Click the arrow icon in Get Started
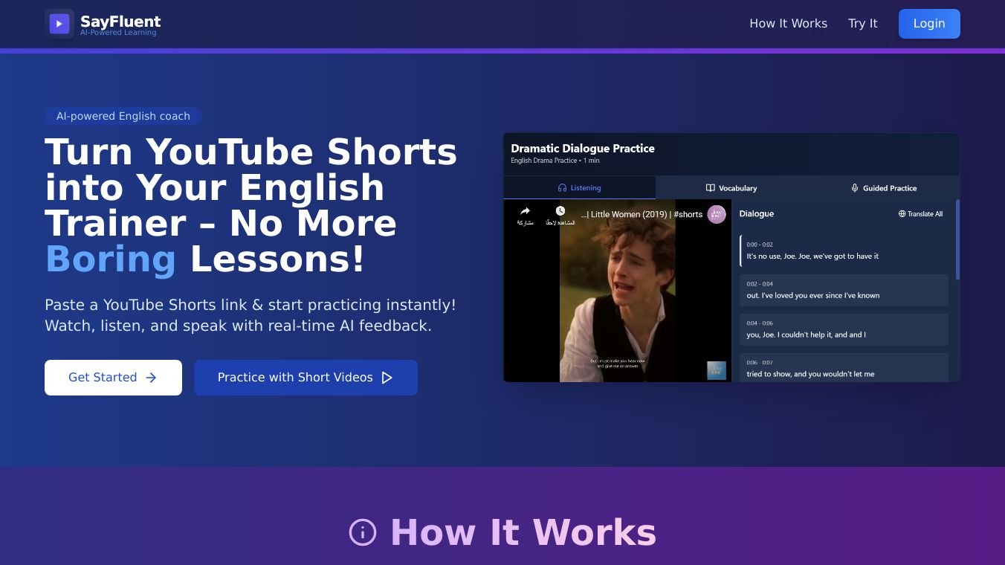Viewport: 1005px width, 565px height. (151, 378)
